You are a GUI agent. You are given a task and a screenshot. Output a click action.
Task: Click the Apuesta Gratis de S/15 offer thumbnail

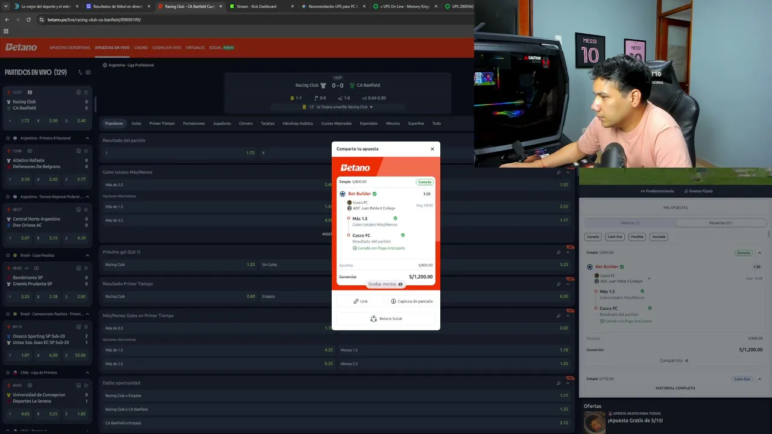pos(594,422)
